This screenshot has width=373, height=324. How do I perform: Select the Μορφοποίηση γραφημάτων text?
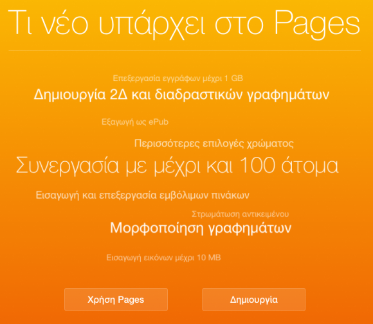click(x=201, y=228)
